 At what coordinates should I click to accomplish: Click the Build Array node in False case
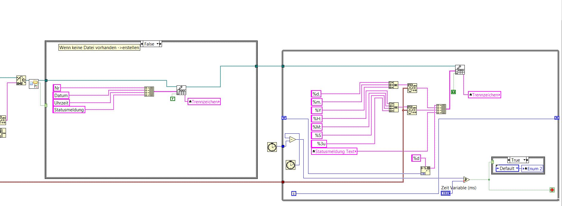(149, 91)
